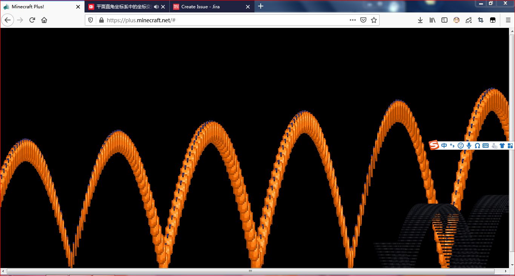Toggle Sogou punctuation mode
The width and height of the screenshot is (515, 276).
point(452,146)
